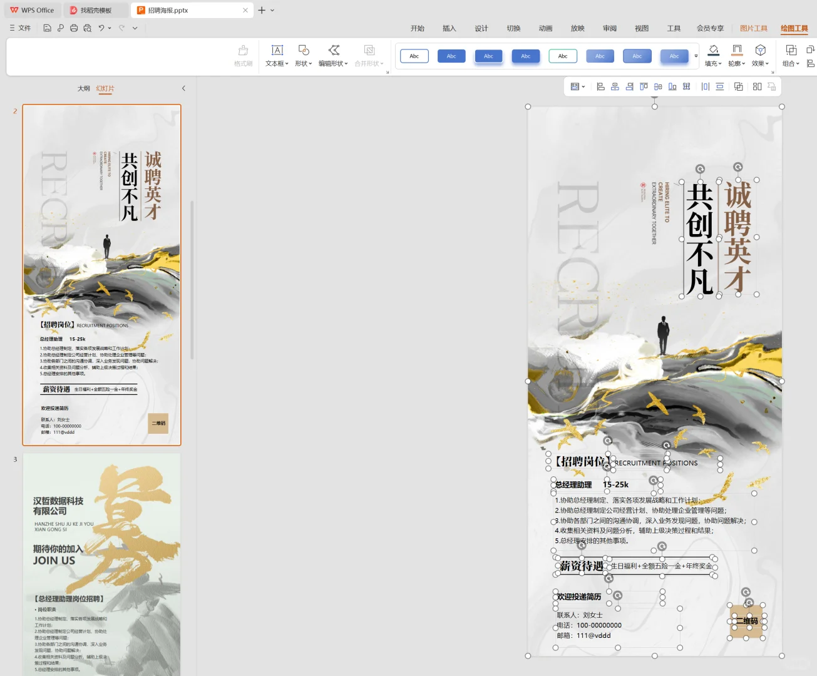
Task: Apply the teal outlined Abc shape style
Action: coord(563,56)
